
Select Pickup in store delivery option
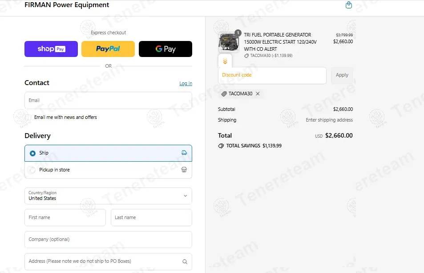[108, 170]
